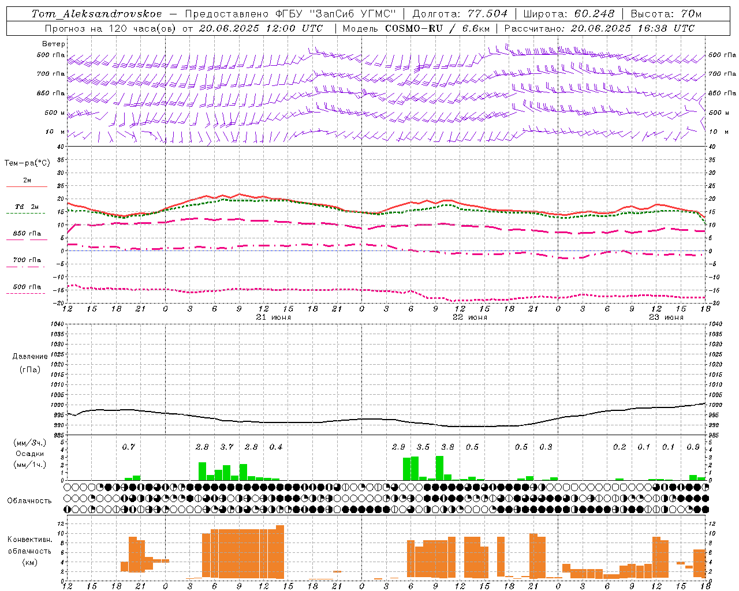Click the 2.9 precipitation total value
The height and width of the screenshot is (591, 739).
tap(398, 447)
